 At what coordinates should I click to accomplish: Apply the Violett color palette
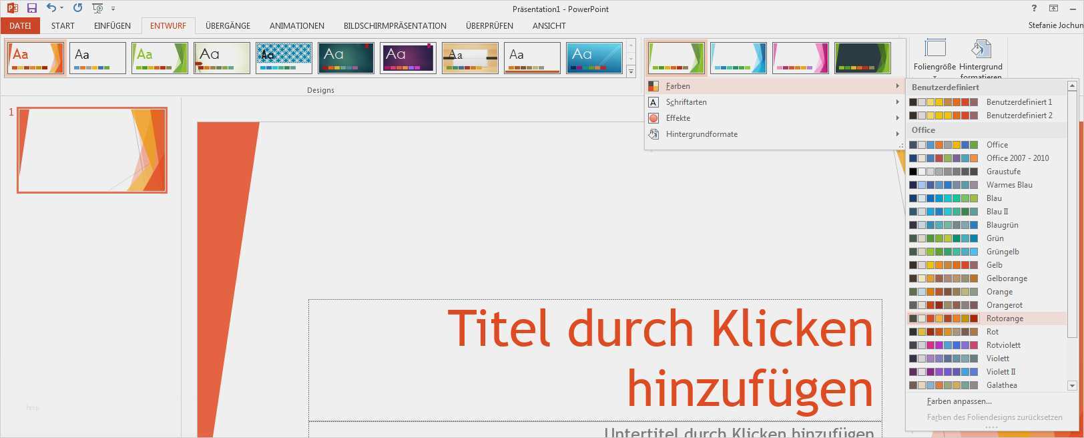(x=987, y=359)
